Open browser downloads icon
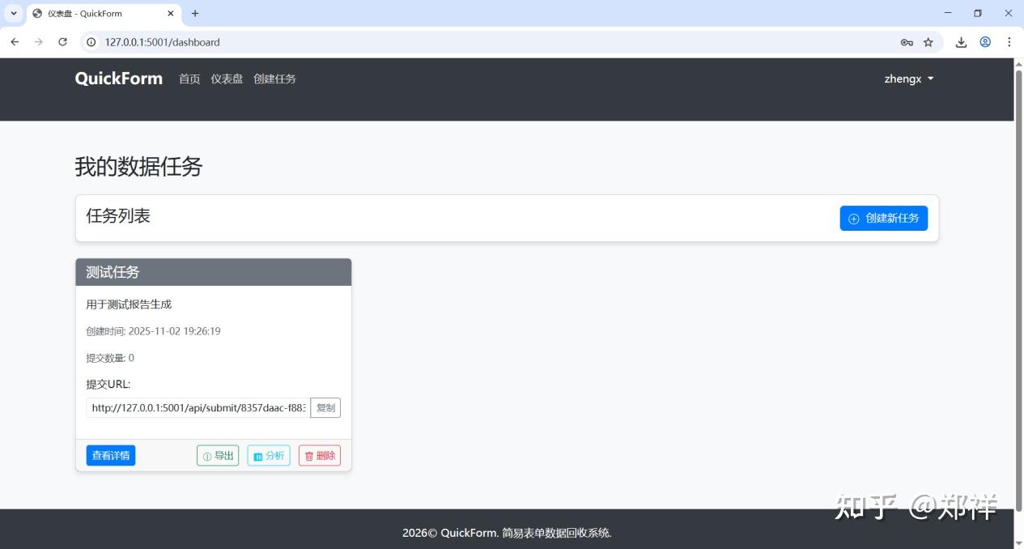 coord(962,42)
